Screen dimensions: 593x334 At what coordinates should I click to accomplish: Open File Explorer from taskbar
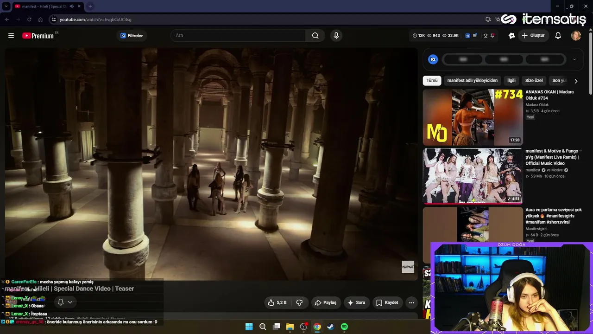tap(290, 327)
